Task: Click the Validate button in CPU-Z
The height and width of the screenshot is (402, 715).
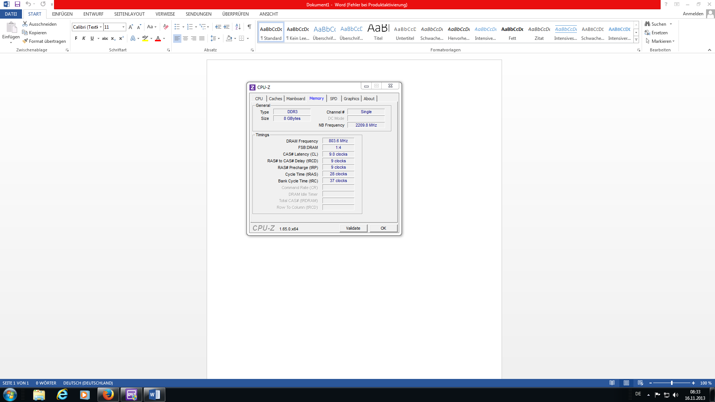Action: 353,228
